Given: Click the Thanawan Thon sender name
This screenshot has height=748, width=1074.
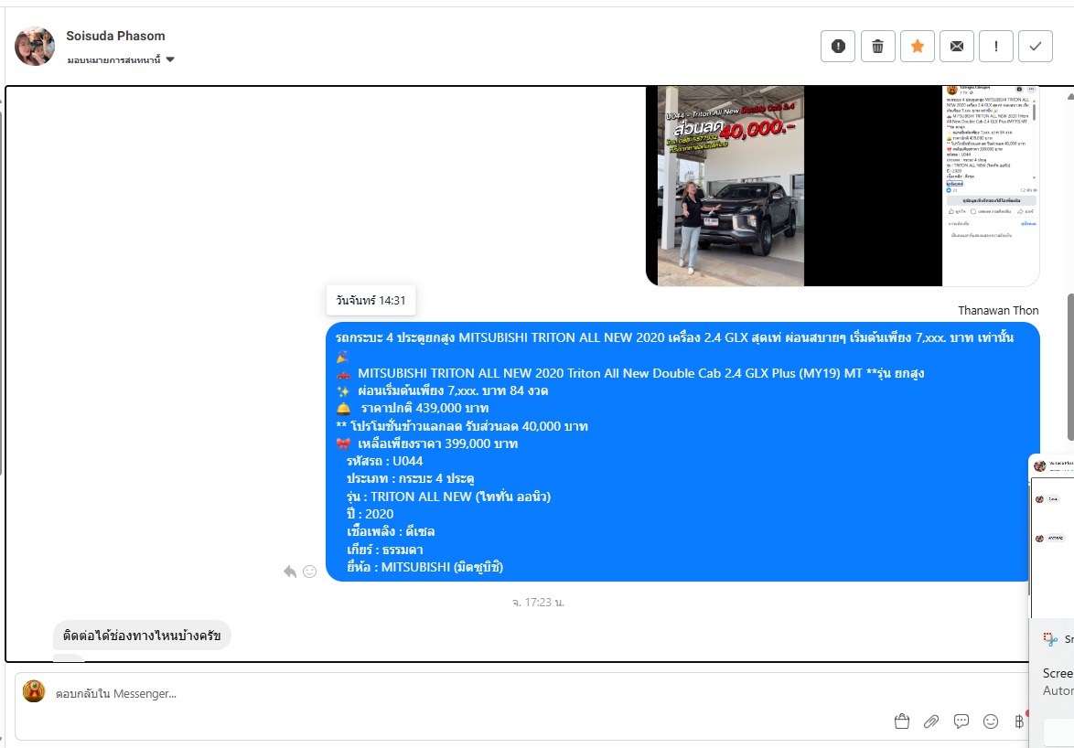Looking at the screenshot, I should point(998,311).
